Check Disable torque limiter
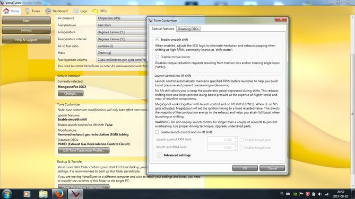The image size is (355, 199). click(x=157, y=57)
